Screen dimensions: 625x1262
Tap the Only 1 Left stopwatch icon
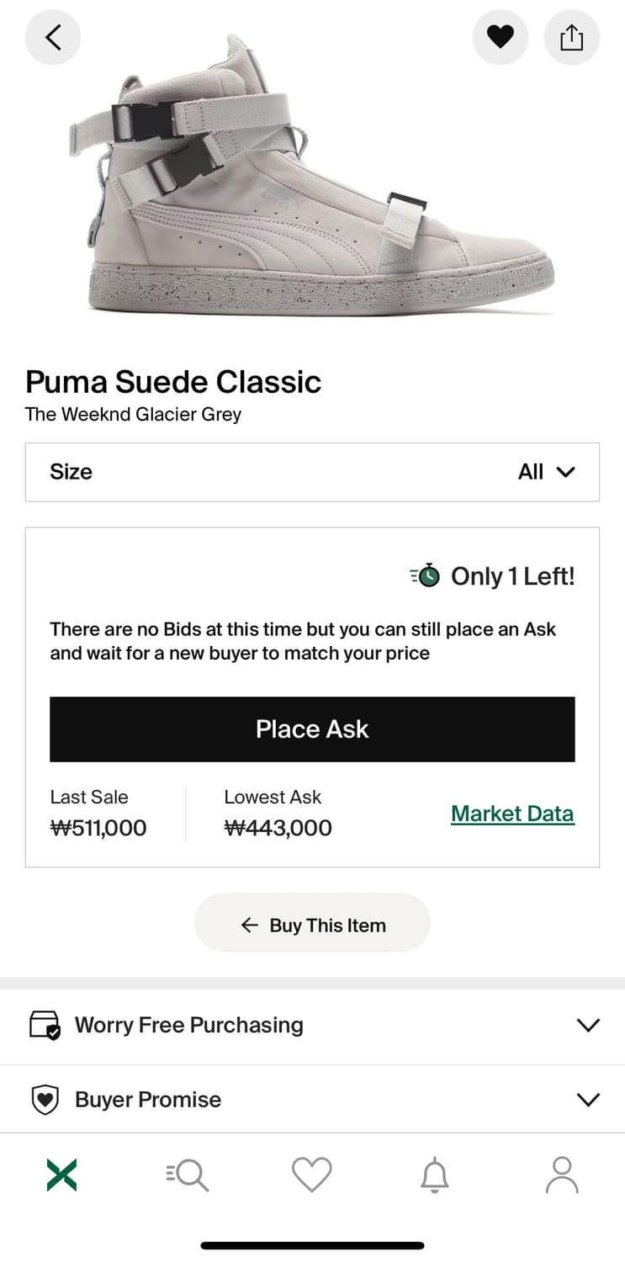click(426, 575)
